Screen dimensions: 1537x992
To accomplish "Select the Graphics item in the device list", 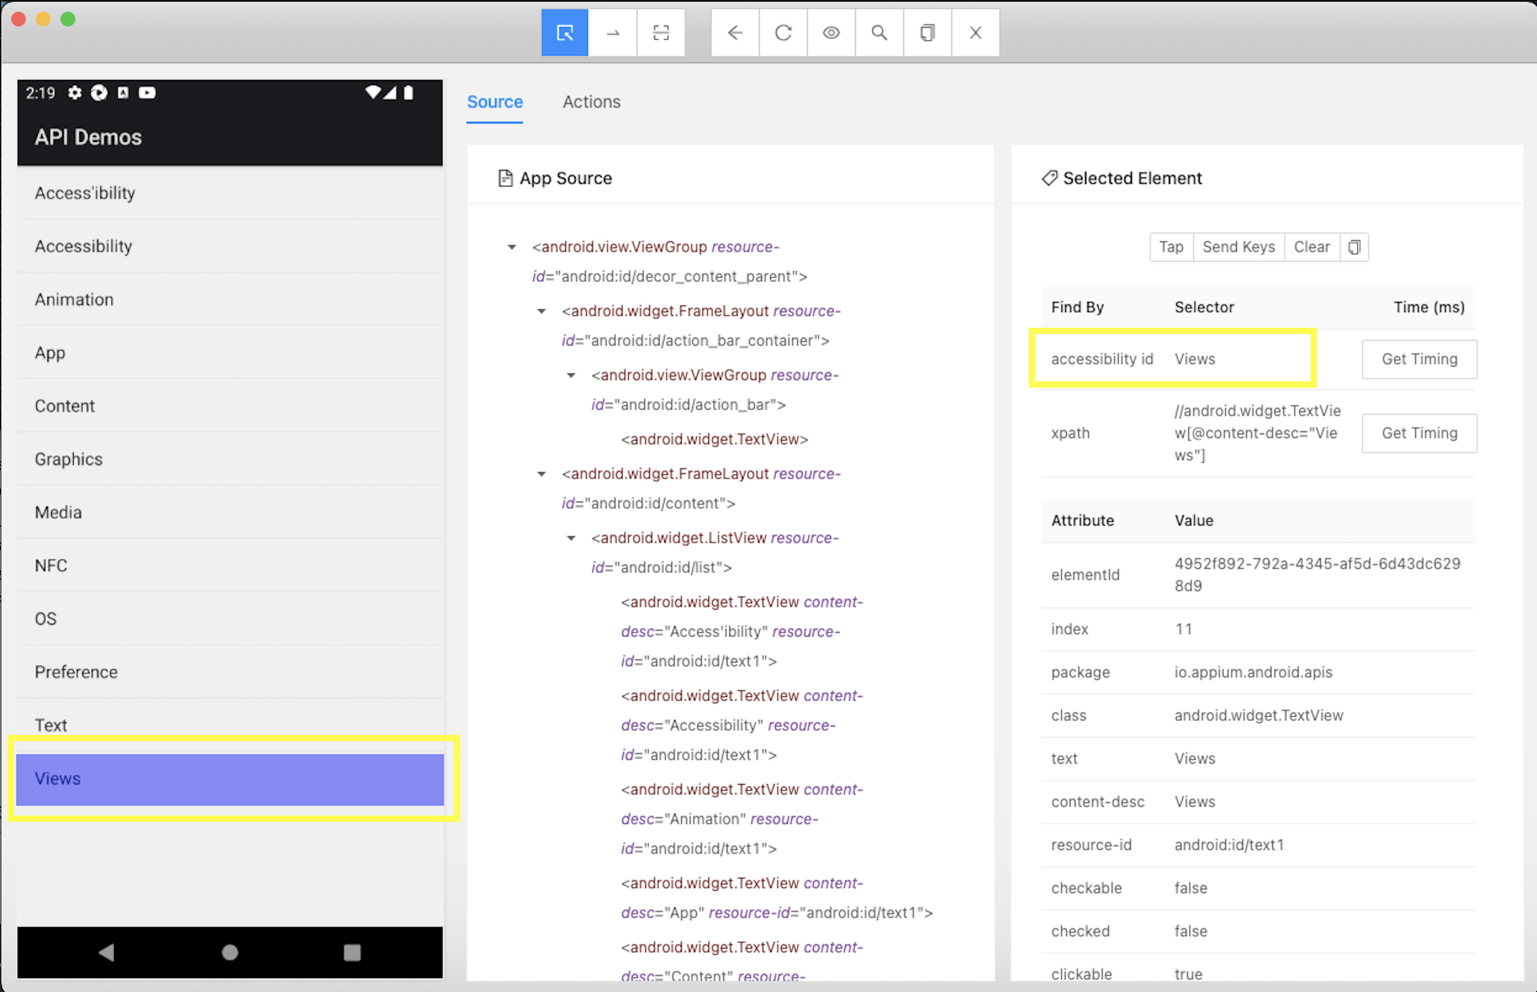I will tap(68, 459).
